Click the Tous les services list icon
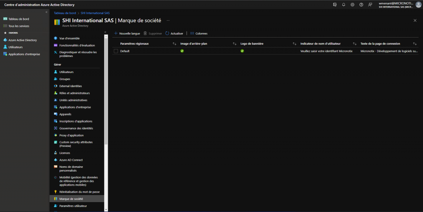 pyautogui.click(x=5, y=26)
